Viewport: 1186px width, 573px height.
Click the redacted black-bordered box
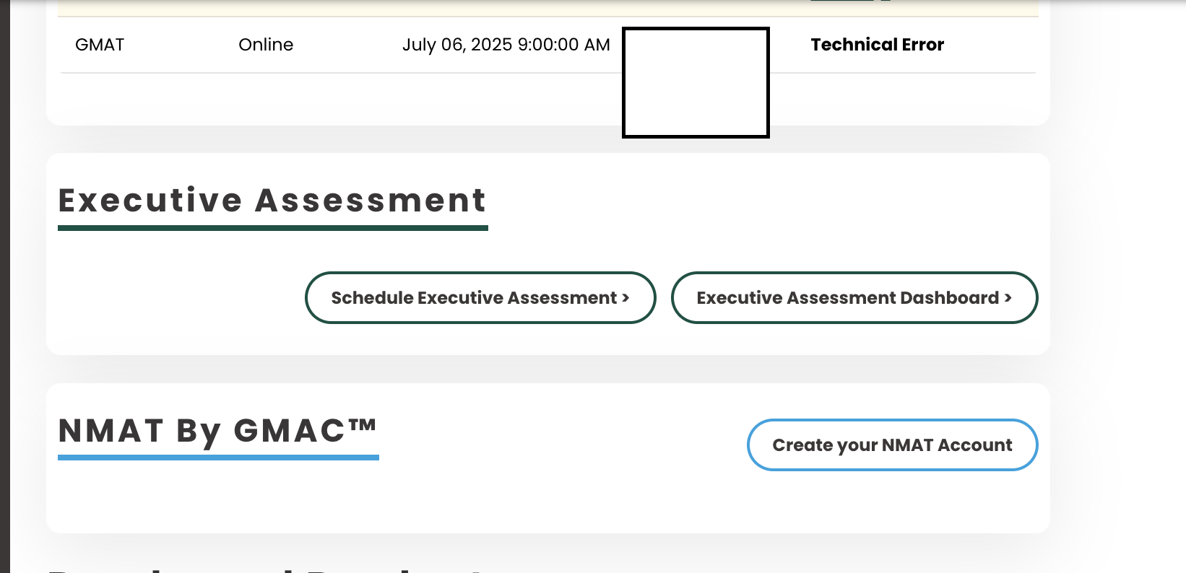click(x=696, y=82)
